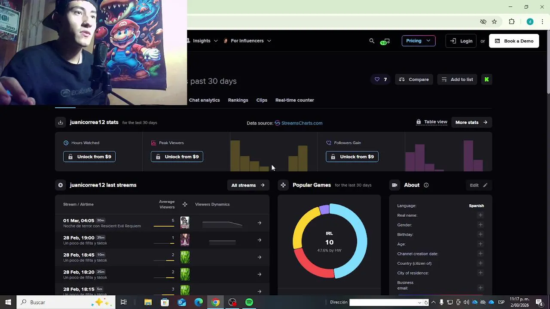Open the site search magnifier icon
The height and width of the screenshot is (309, 550).
coord(372,41)
